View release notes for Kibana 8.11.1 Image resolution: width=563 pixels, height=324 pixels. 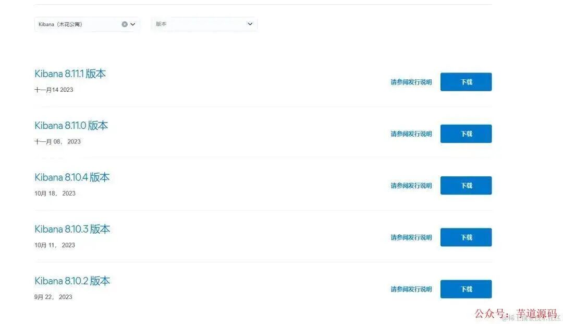click(411, 82)
